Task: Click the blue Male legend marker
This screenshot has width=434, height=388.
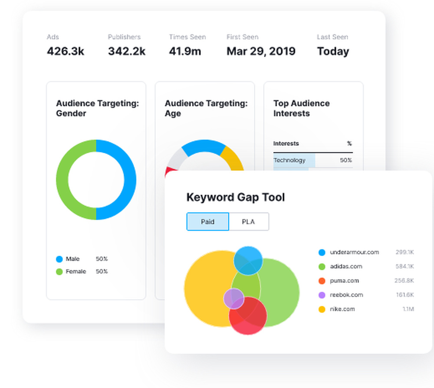Action: coord(59,259)
